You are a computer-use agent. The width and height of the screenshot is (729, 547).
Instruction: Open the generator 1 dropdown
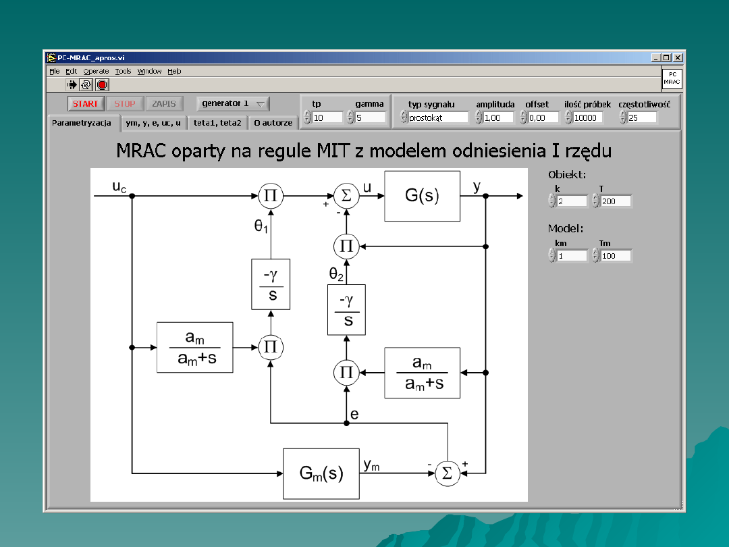point(233,103)
